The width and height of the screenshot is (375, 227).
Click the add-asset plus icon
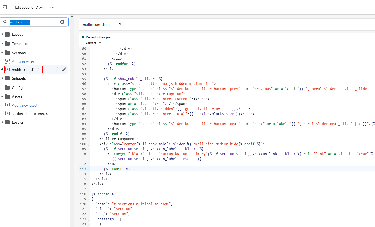point(7,105)
